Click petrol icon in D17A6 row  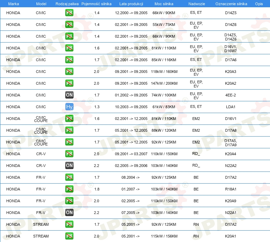(69, 60)
